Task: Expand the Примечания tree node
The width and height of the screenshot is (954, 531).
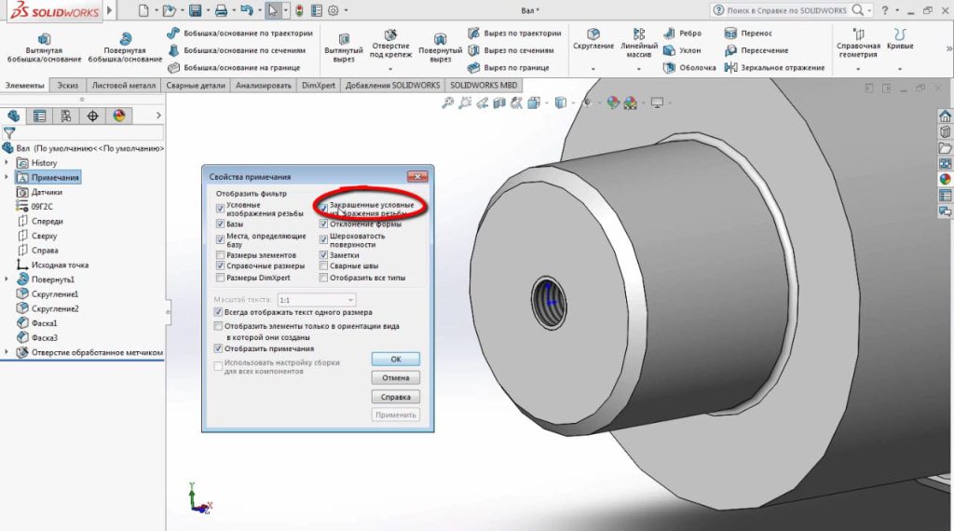Action: (x=7, y=177)
